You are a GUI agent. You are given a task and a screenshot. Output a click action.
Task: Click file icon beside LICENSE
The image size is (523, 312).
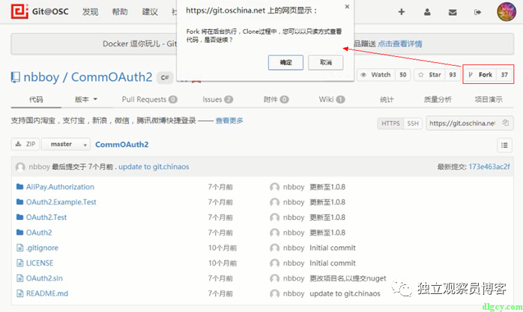pos(20,263)
